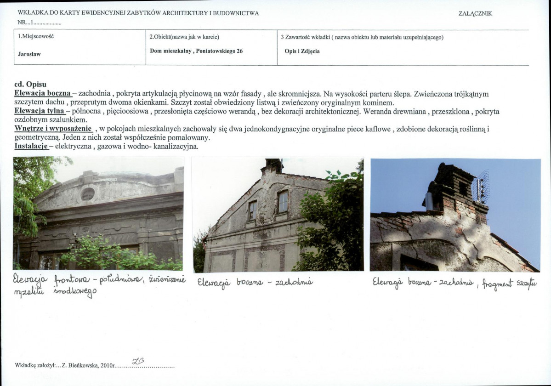
Task: Click the 'Elewacja boczna' underlined heading
Action: (x=43, y=94)
